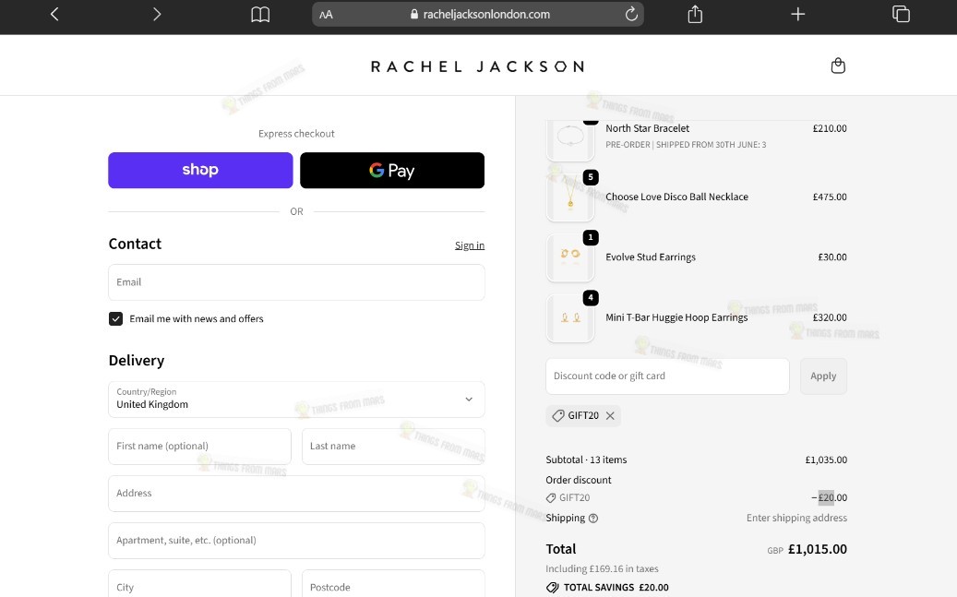Focus the Email input field

(296, 282)
